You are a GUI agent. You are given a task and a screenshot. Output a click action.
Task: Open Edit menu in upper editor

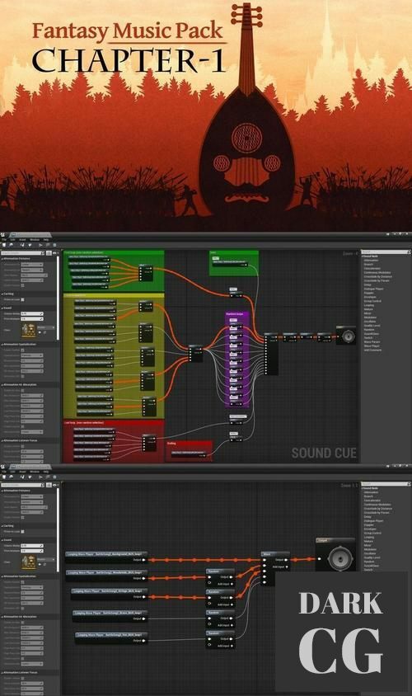point(13,240)
